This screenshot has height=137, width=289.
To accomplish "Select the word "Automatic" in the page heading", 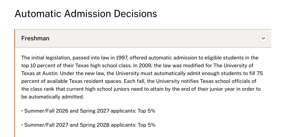I will (x=38, y=14).
